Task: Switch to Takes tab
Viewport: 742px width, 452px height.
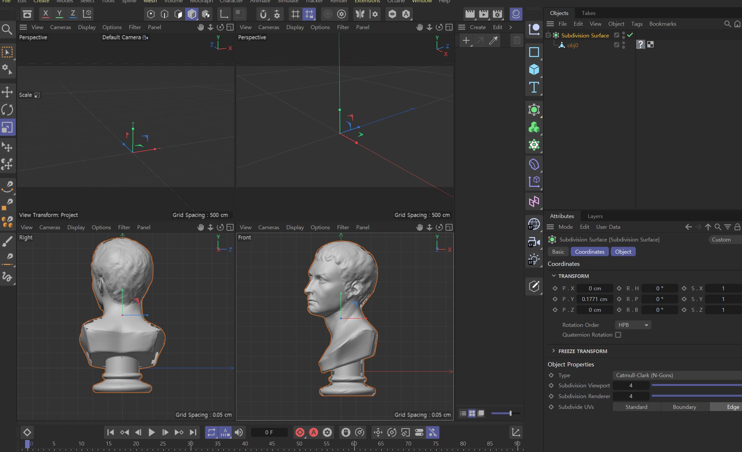Action: [x=589, y=13]
